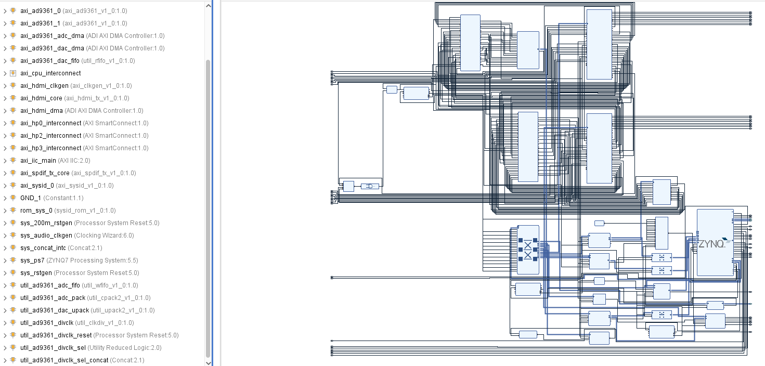Image resolution: width=765 pixels, height=366 pixels.
Task: Click the icon beside axi_ad9361_dac_fifo
Action: 12,60
